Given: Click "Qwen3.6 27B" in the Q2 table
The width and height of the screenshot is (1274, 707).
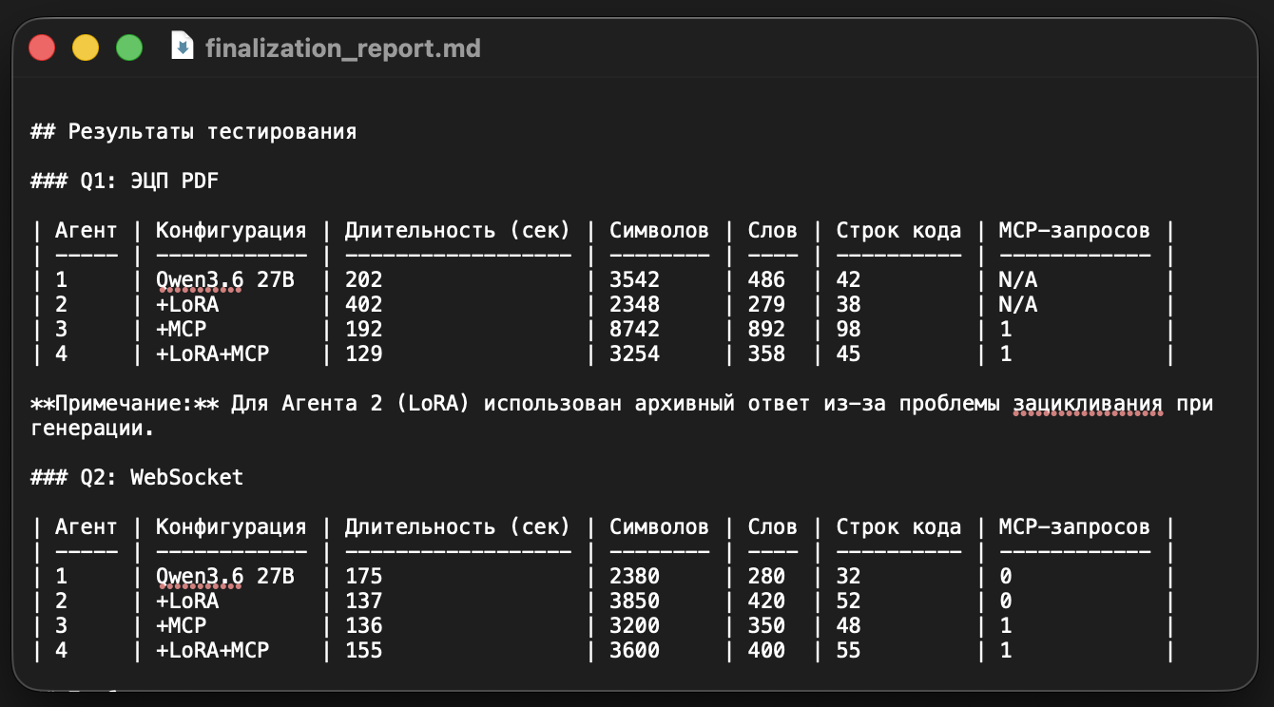Looking at the screenshot, I should 225,577.
